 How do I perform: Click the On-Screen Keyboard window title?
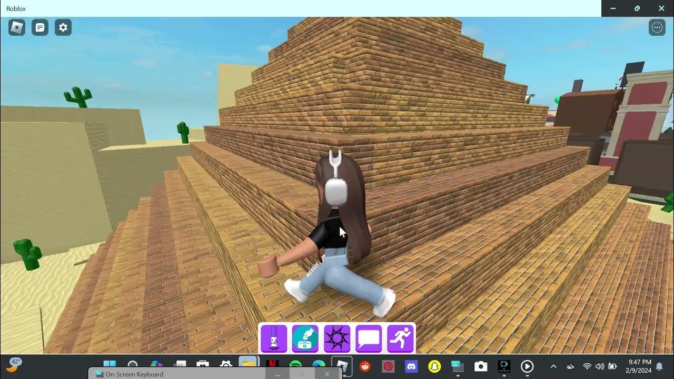click(x=134, y=374)
